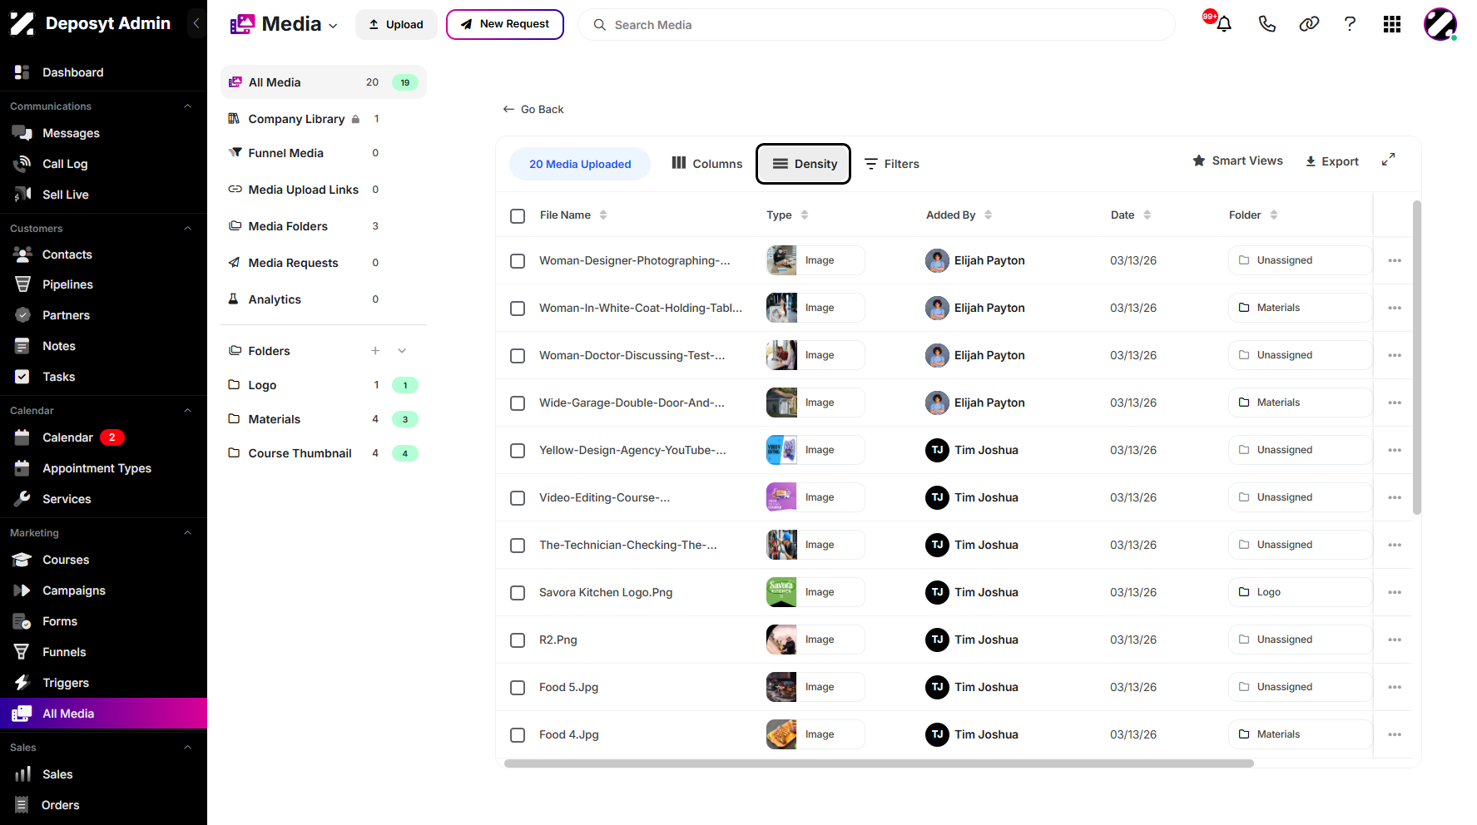Viewport: 1477px width, 825px height.
Task: Select the Food 4.Jpg row checkbox
Action: (x=518, y=735)
